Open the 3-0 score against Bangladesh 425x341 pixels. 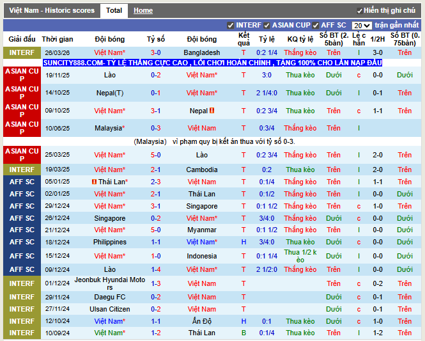tap(155, 52)
